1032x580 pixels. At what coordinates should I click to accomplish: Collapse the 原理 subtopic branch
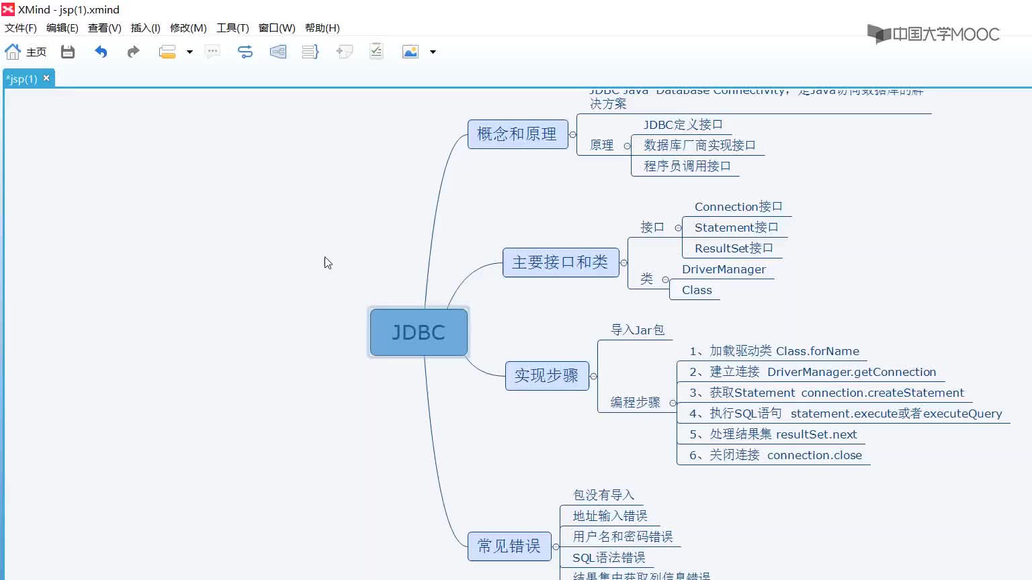627,146
